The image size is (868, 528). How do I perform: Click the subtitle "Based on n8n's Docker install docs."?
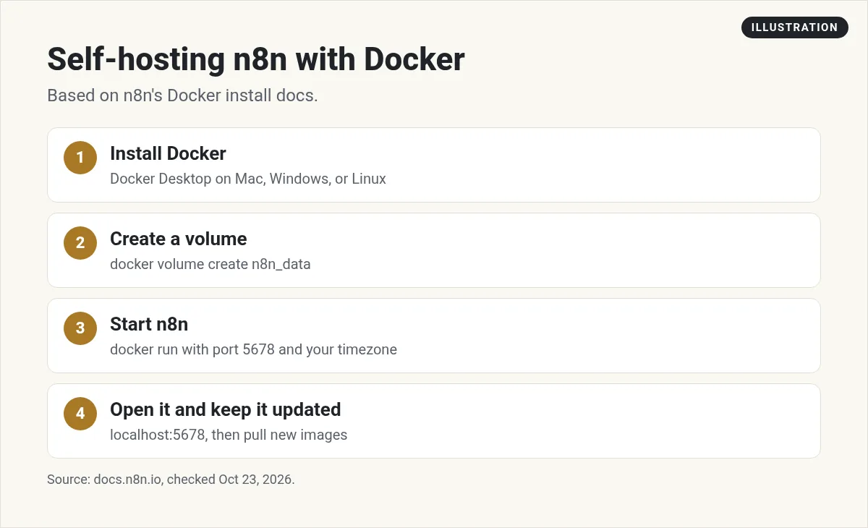click(x=182, y=95)
